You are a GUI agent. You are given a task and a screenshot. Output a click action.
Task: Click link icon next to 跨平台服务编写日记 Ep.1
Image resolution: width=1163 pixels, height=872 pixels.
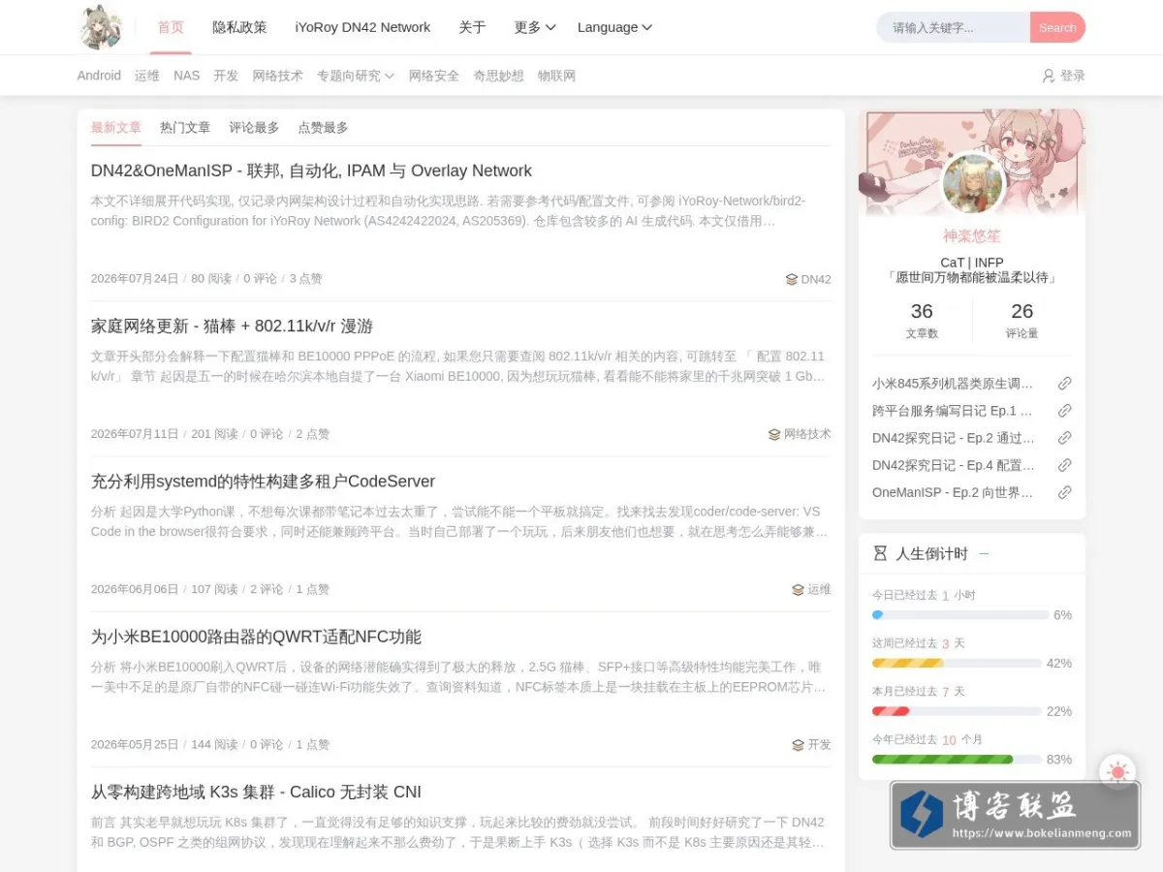[1064, 411]
